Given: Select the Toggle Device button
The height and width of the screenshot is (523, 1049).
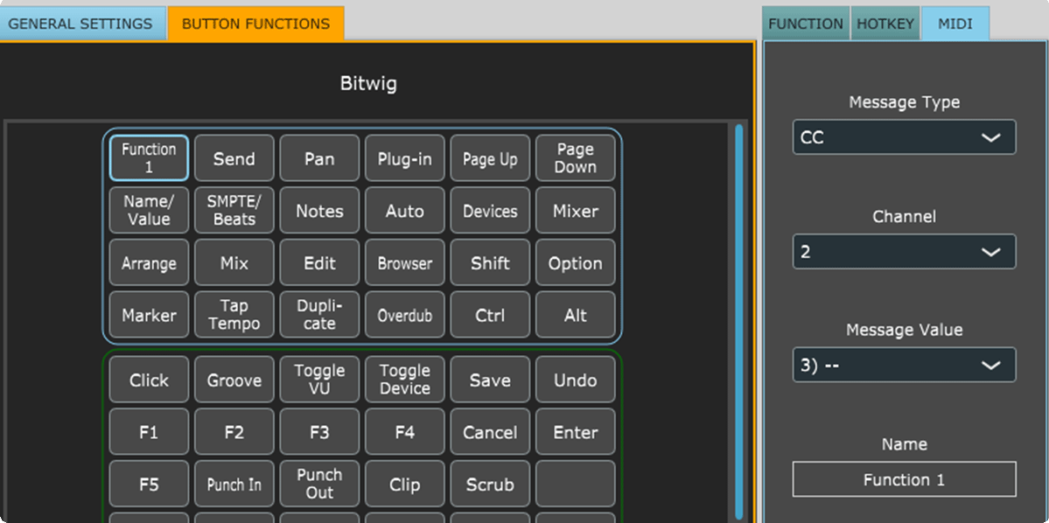Looking at the screenshot, I should point(404,379).
